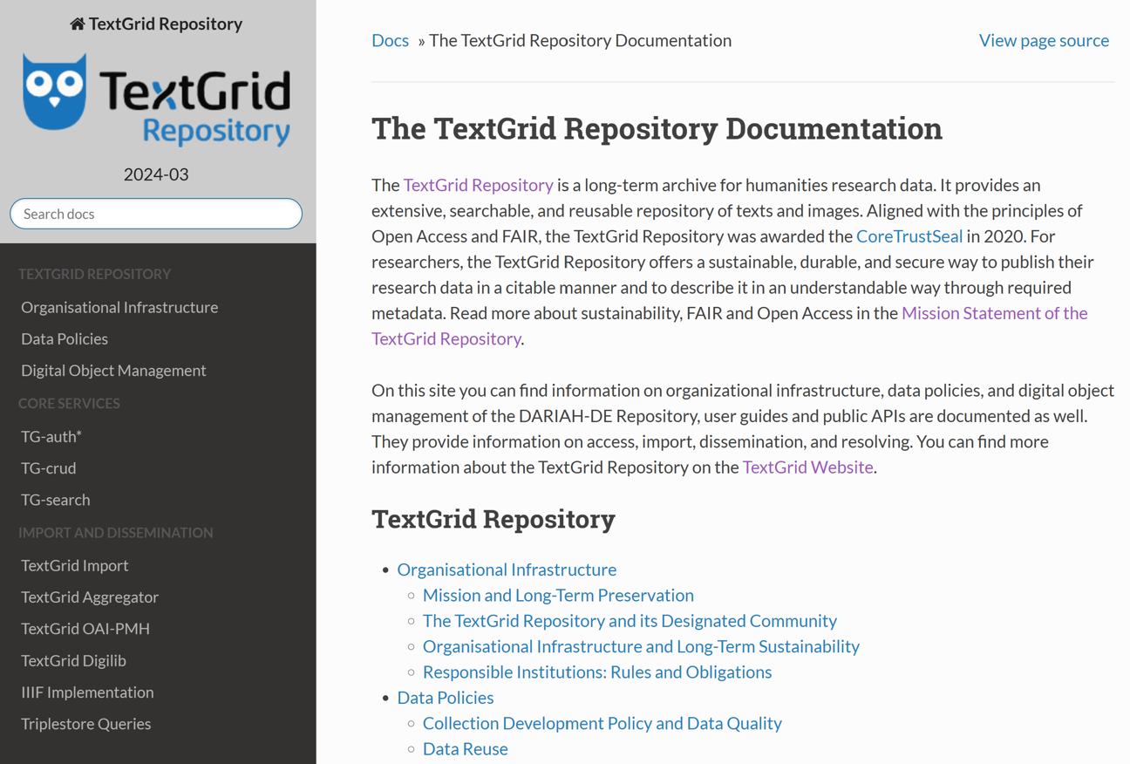Viewport: 1130px width, 764px height.
Task: Select TextGrid OAI-PMH in the sidebar
Action: [x=85, y=628]
